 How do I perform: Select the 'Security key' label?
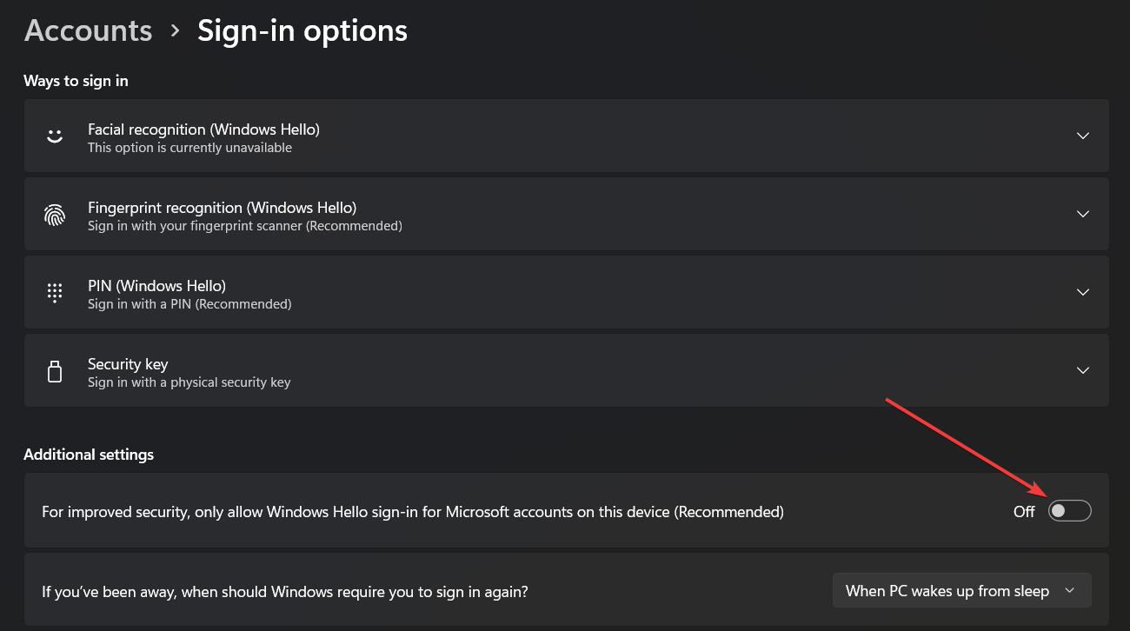pos(128,364)
